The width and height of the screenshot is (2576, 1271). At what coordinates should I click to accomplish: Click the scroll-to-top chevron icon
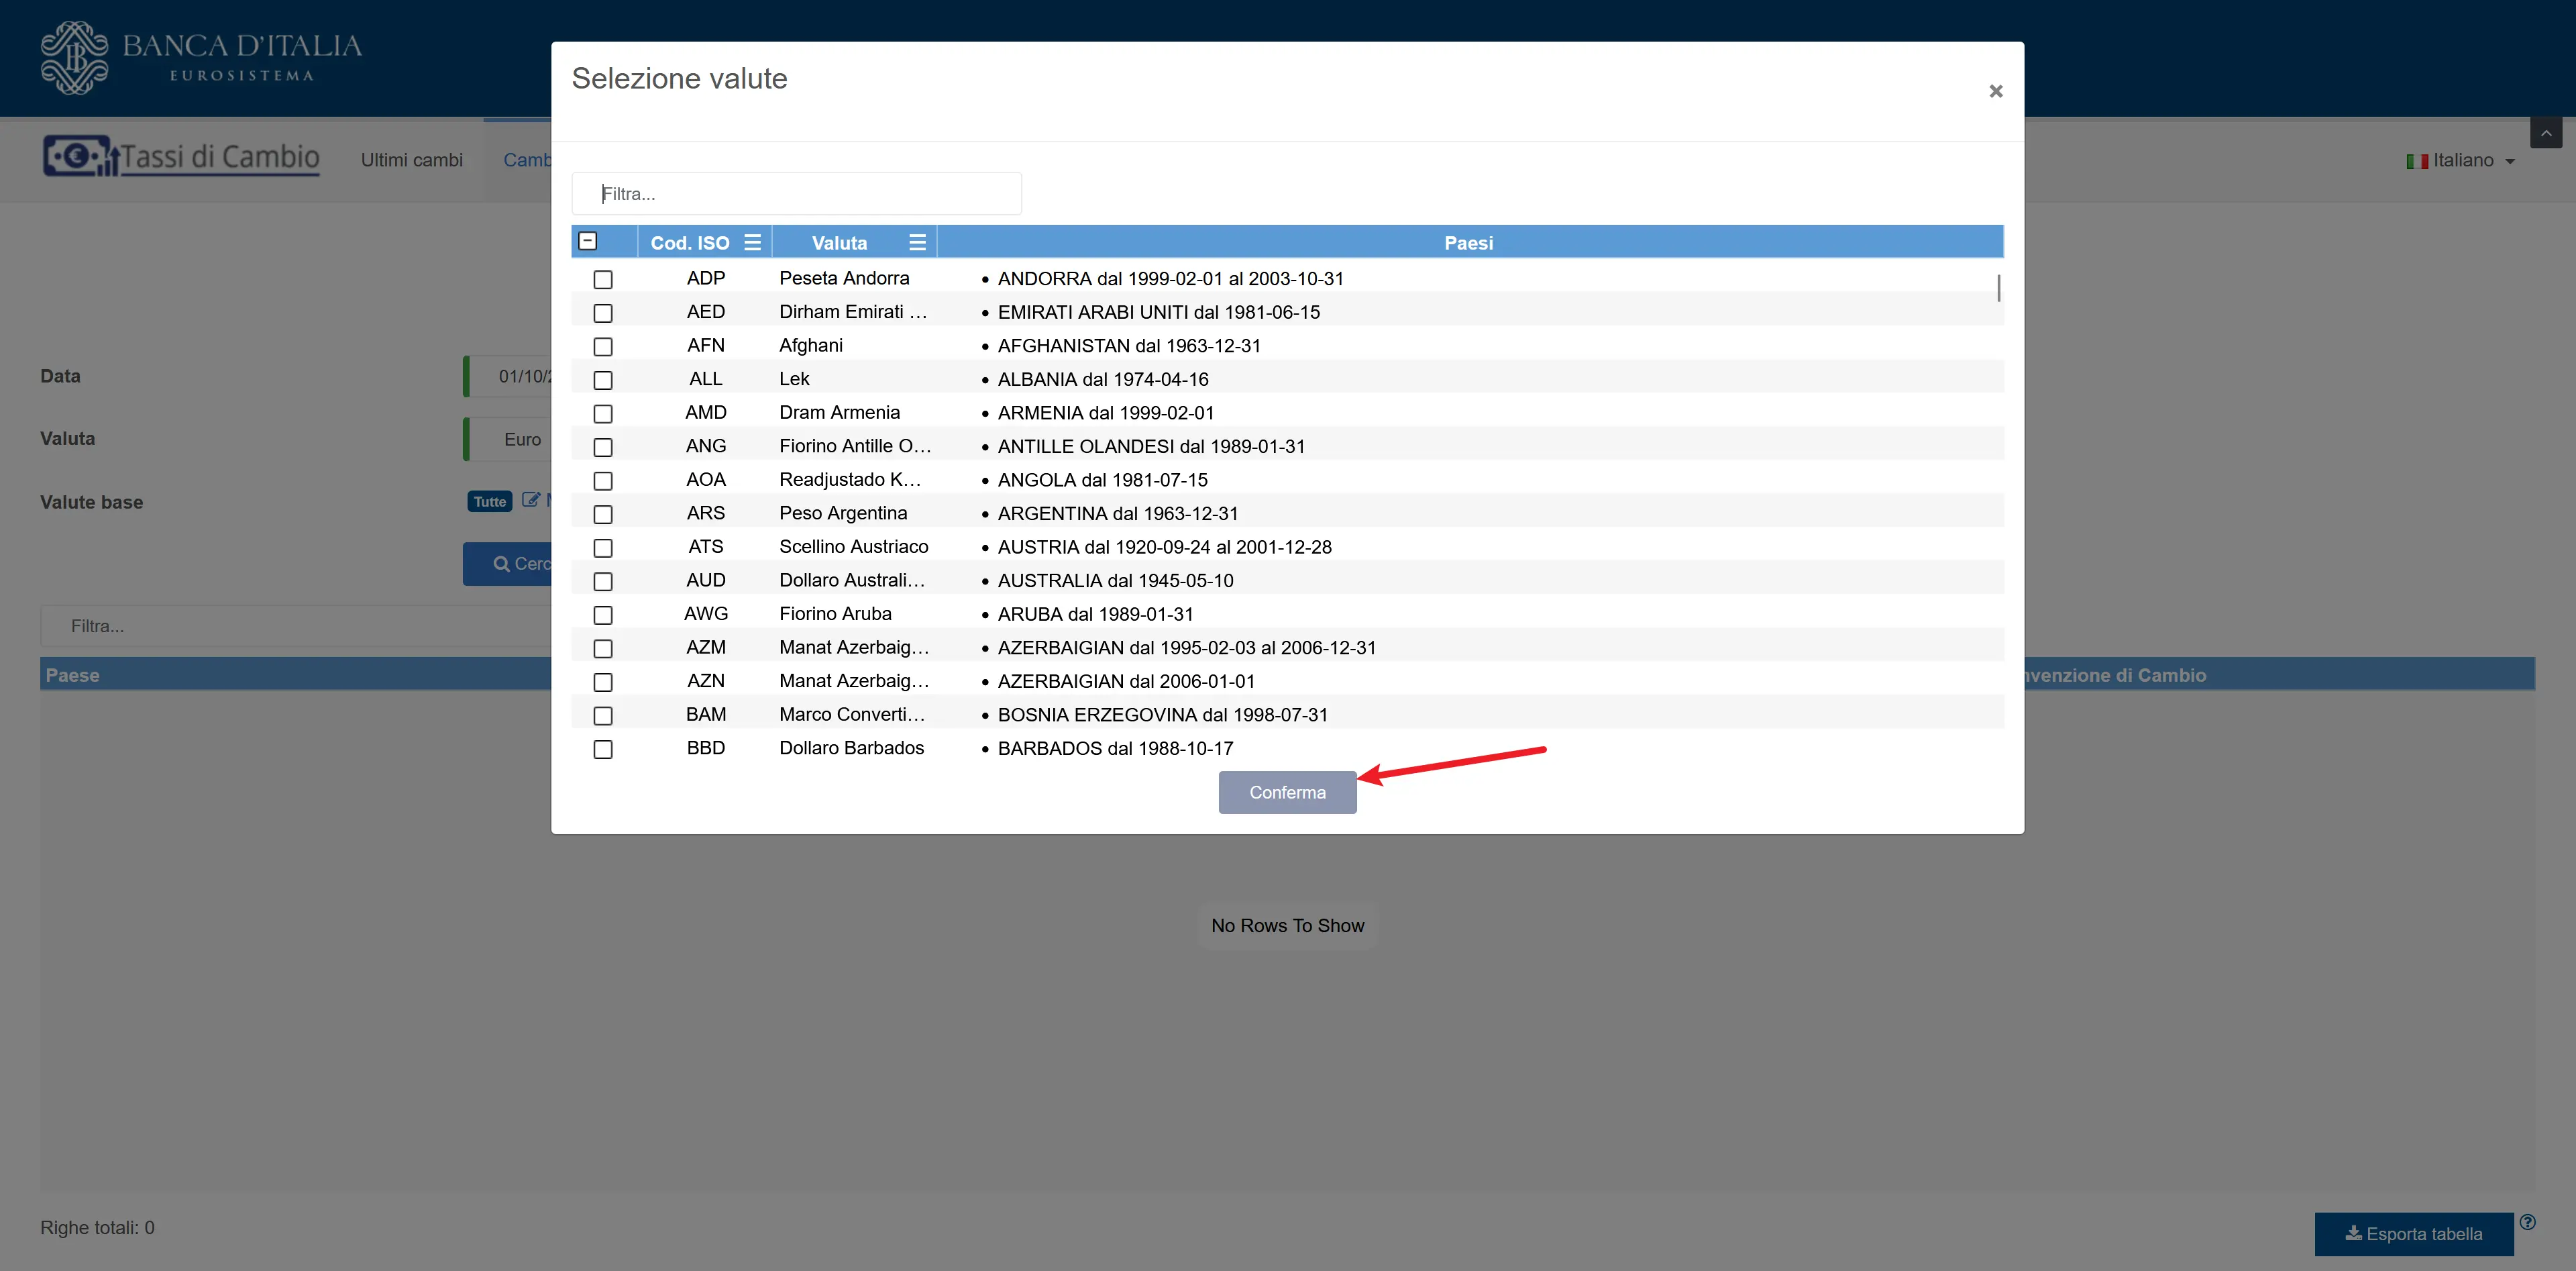point(2545,133)
